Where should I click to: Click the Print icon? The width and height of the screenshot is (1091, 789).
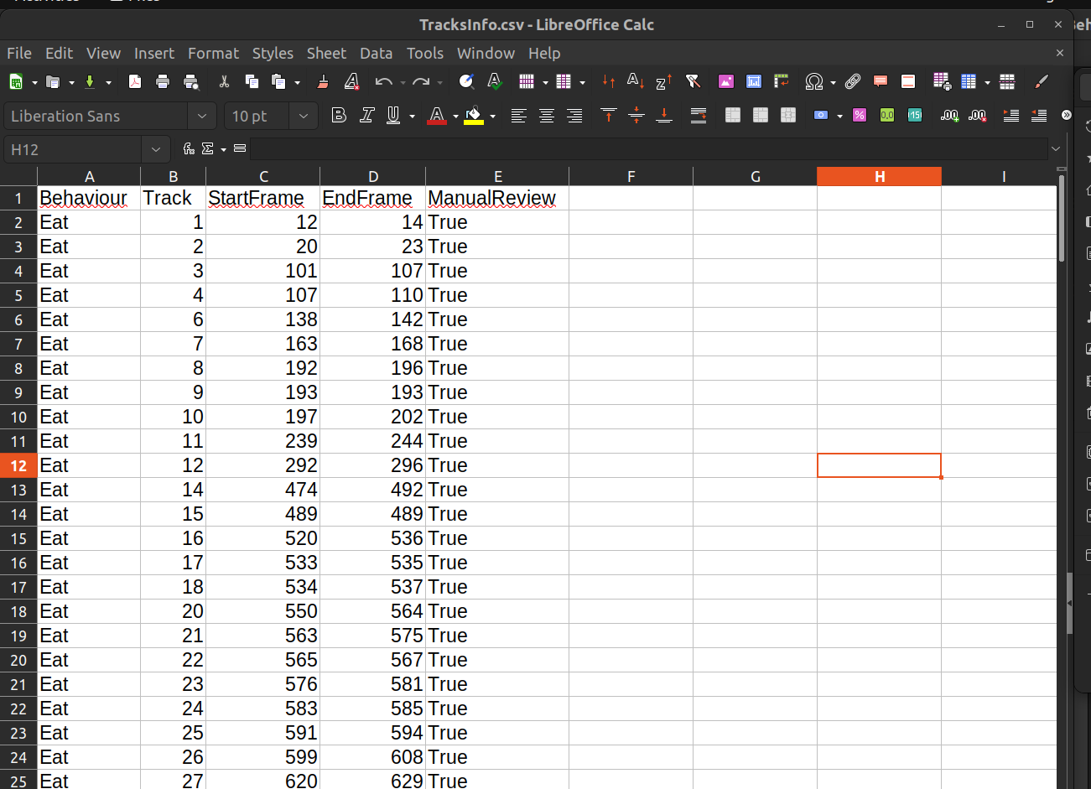[x=163, y=81]
